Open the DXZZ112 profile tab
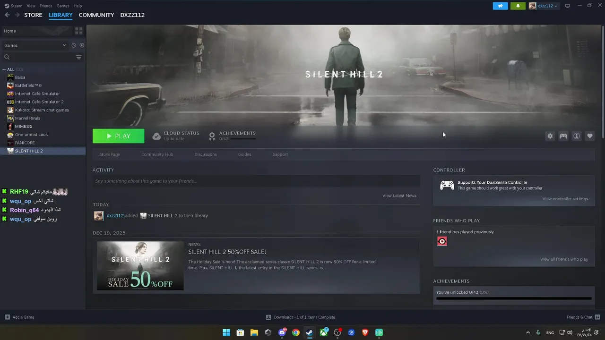The height and width of the screenshot is (340, 605). click(x=132, y=15)
